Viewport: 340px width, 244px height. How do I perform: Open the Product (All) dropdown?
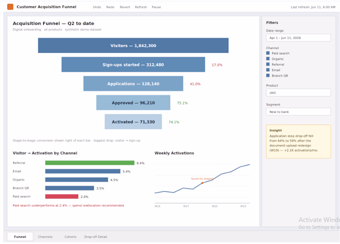pyautogui.click(x=298, y=93)
